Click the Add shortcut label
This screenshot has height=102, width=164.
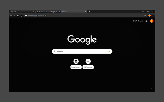[88, 67]
